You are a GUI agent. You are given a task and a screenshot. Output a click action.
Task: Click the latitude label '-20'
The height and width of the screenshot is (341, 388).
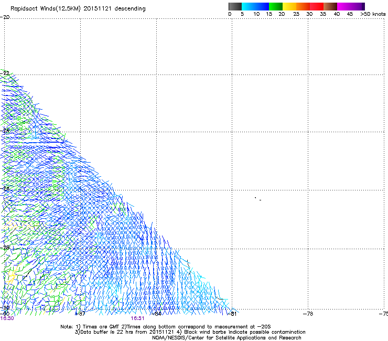[5, 17]
